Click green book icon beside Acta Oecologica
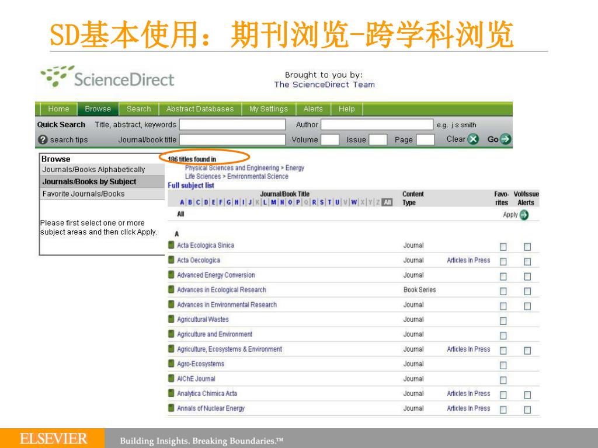Viewport: 598px width, 448px height. click(x=171, y=260)
